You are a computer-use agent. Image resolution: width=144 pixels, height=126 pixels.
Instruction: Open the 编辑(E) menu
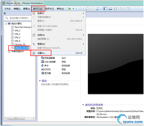(x=17, y=9)
